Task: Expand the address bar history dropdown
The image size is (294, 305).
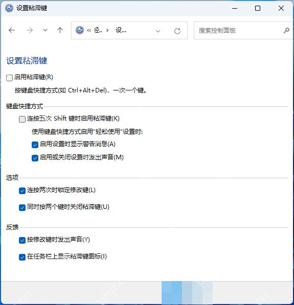Action: (x=158, y=31)
